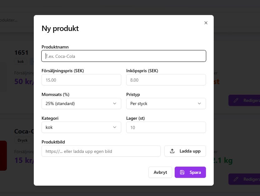Click the kok tag under product 1651
The width and height of the screenshot is (260, 196).
[x=21, y=62]
